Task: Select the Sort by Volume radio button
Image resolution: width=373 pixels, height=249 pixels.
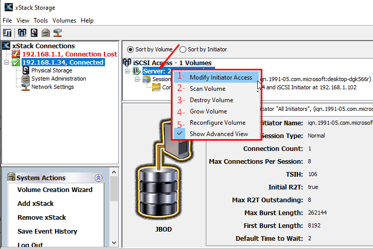Action: [x=130, y=50]
